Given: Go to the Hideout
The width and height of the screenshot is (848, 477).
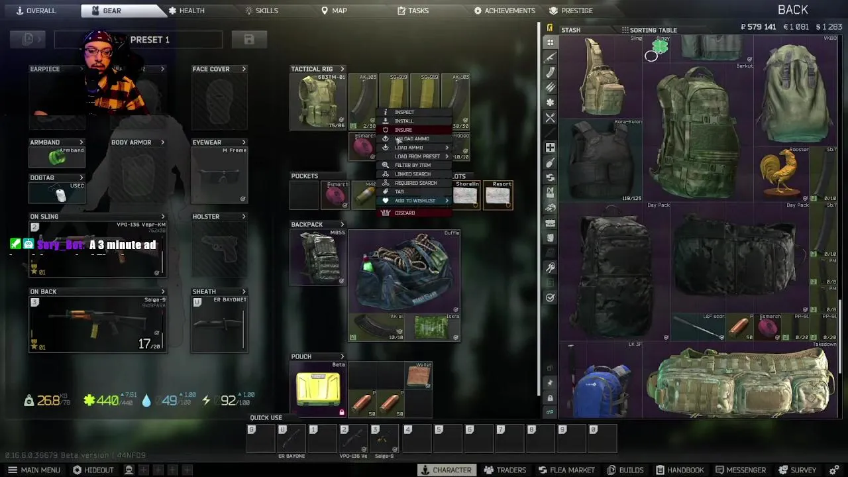Looking at the screenshot, I should point(93,470).
